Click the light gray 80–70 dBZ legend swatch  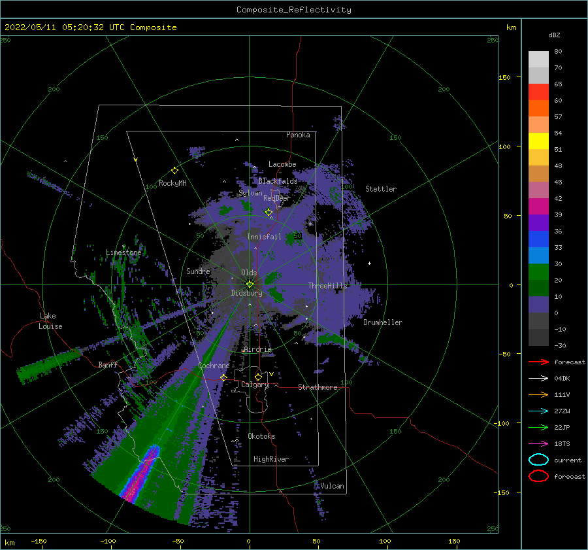click(x=538, y=59)
